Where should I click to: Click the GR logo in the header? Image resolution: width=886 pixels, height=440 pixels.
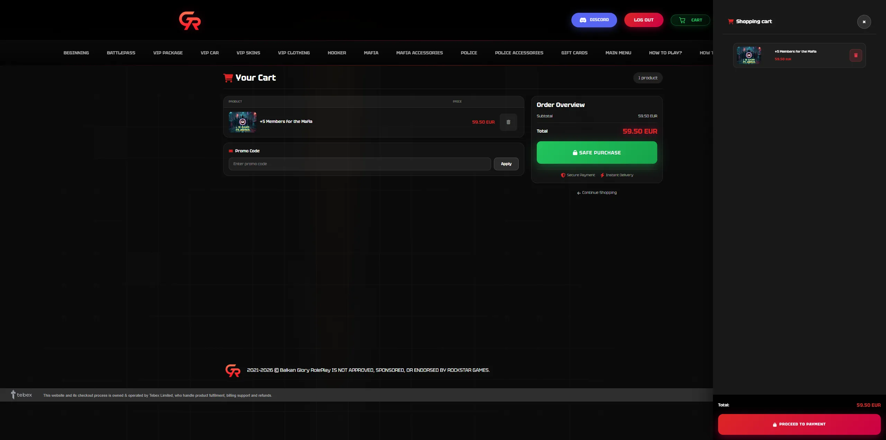190,21
